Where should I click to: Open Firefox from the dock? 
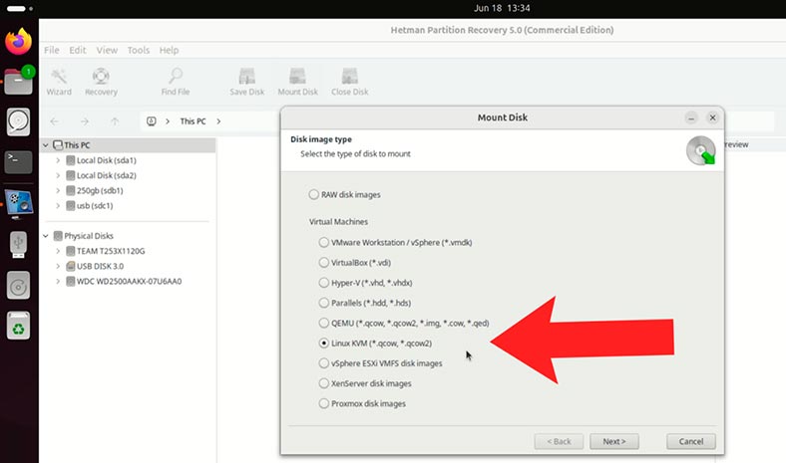coord(19,41)
